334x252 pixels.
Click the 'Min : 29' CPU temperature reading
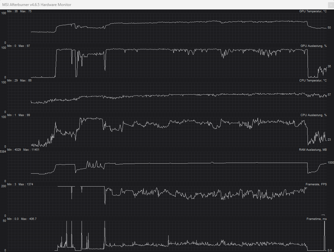click(x=12, y=81)
